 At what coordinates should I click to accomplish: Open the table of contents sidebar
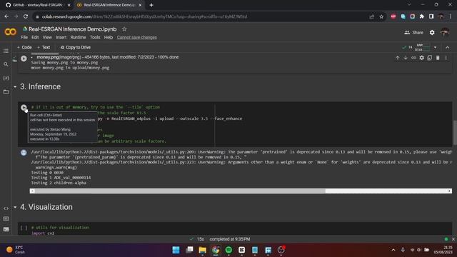click(6, 51)
